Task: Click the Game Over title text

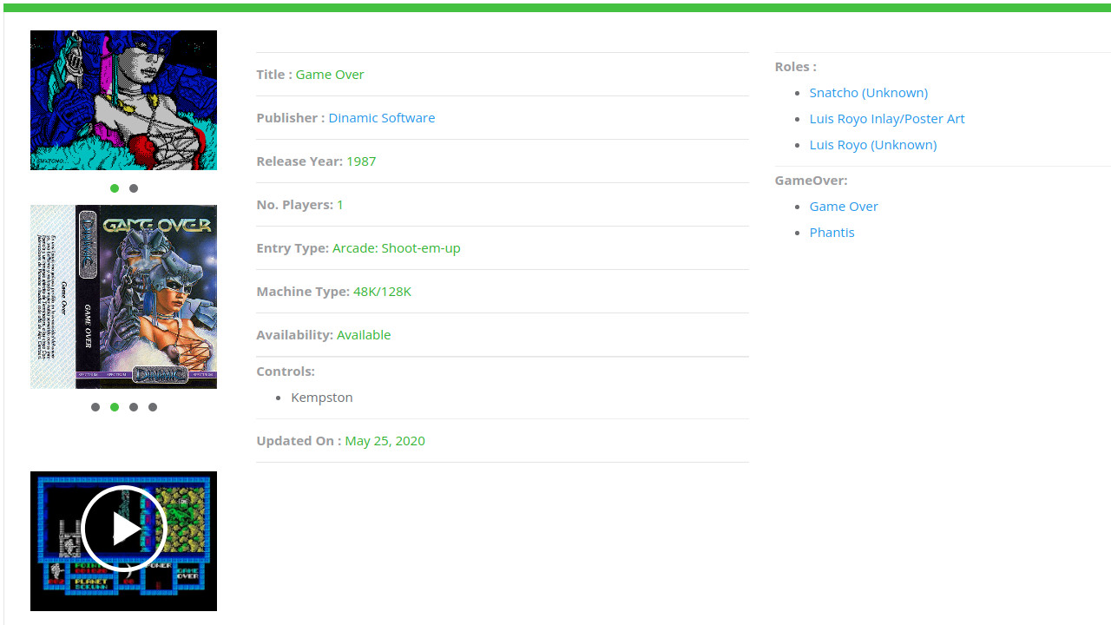Action: click(x=329, y=75)
